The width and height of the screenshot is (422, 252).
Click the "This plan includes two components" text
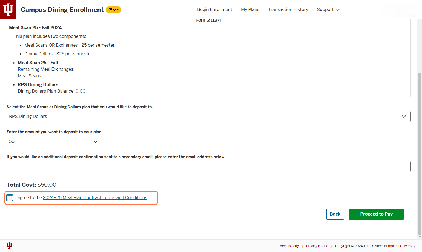pos(50,36)
